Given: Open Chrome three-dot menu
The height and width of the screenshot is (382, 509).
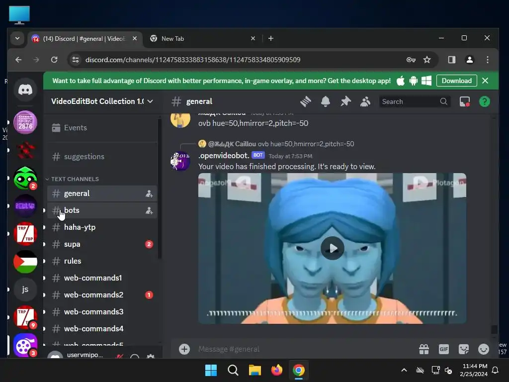Looking at the screenshot, I should [487, 60].
